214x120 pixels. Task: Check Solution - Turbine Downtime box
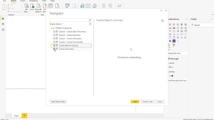[x=54, y=35]
